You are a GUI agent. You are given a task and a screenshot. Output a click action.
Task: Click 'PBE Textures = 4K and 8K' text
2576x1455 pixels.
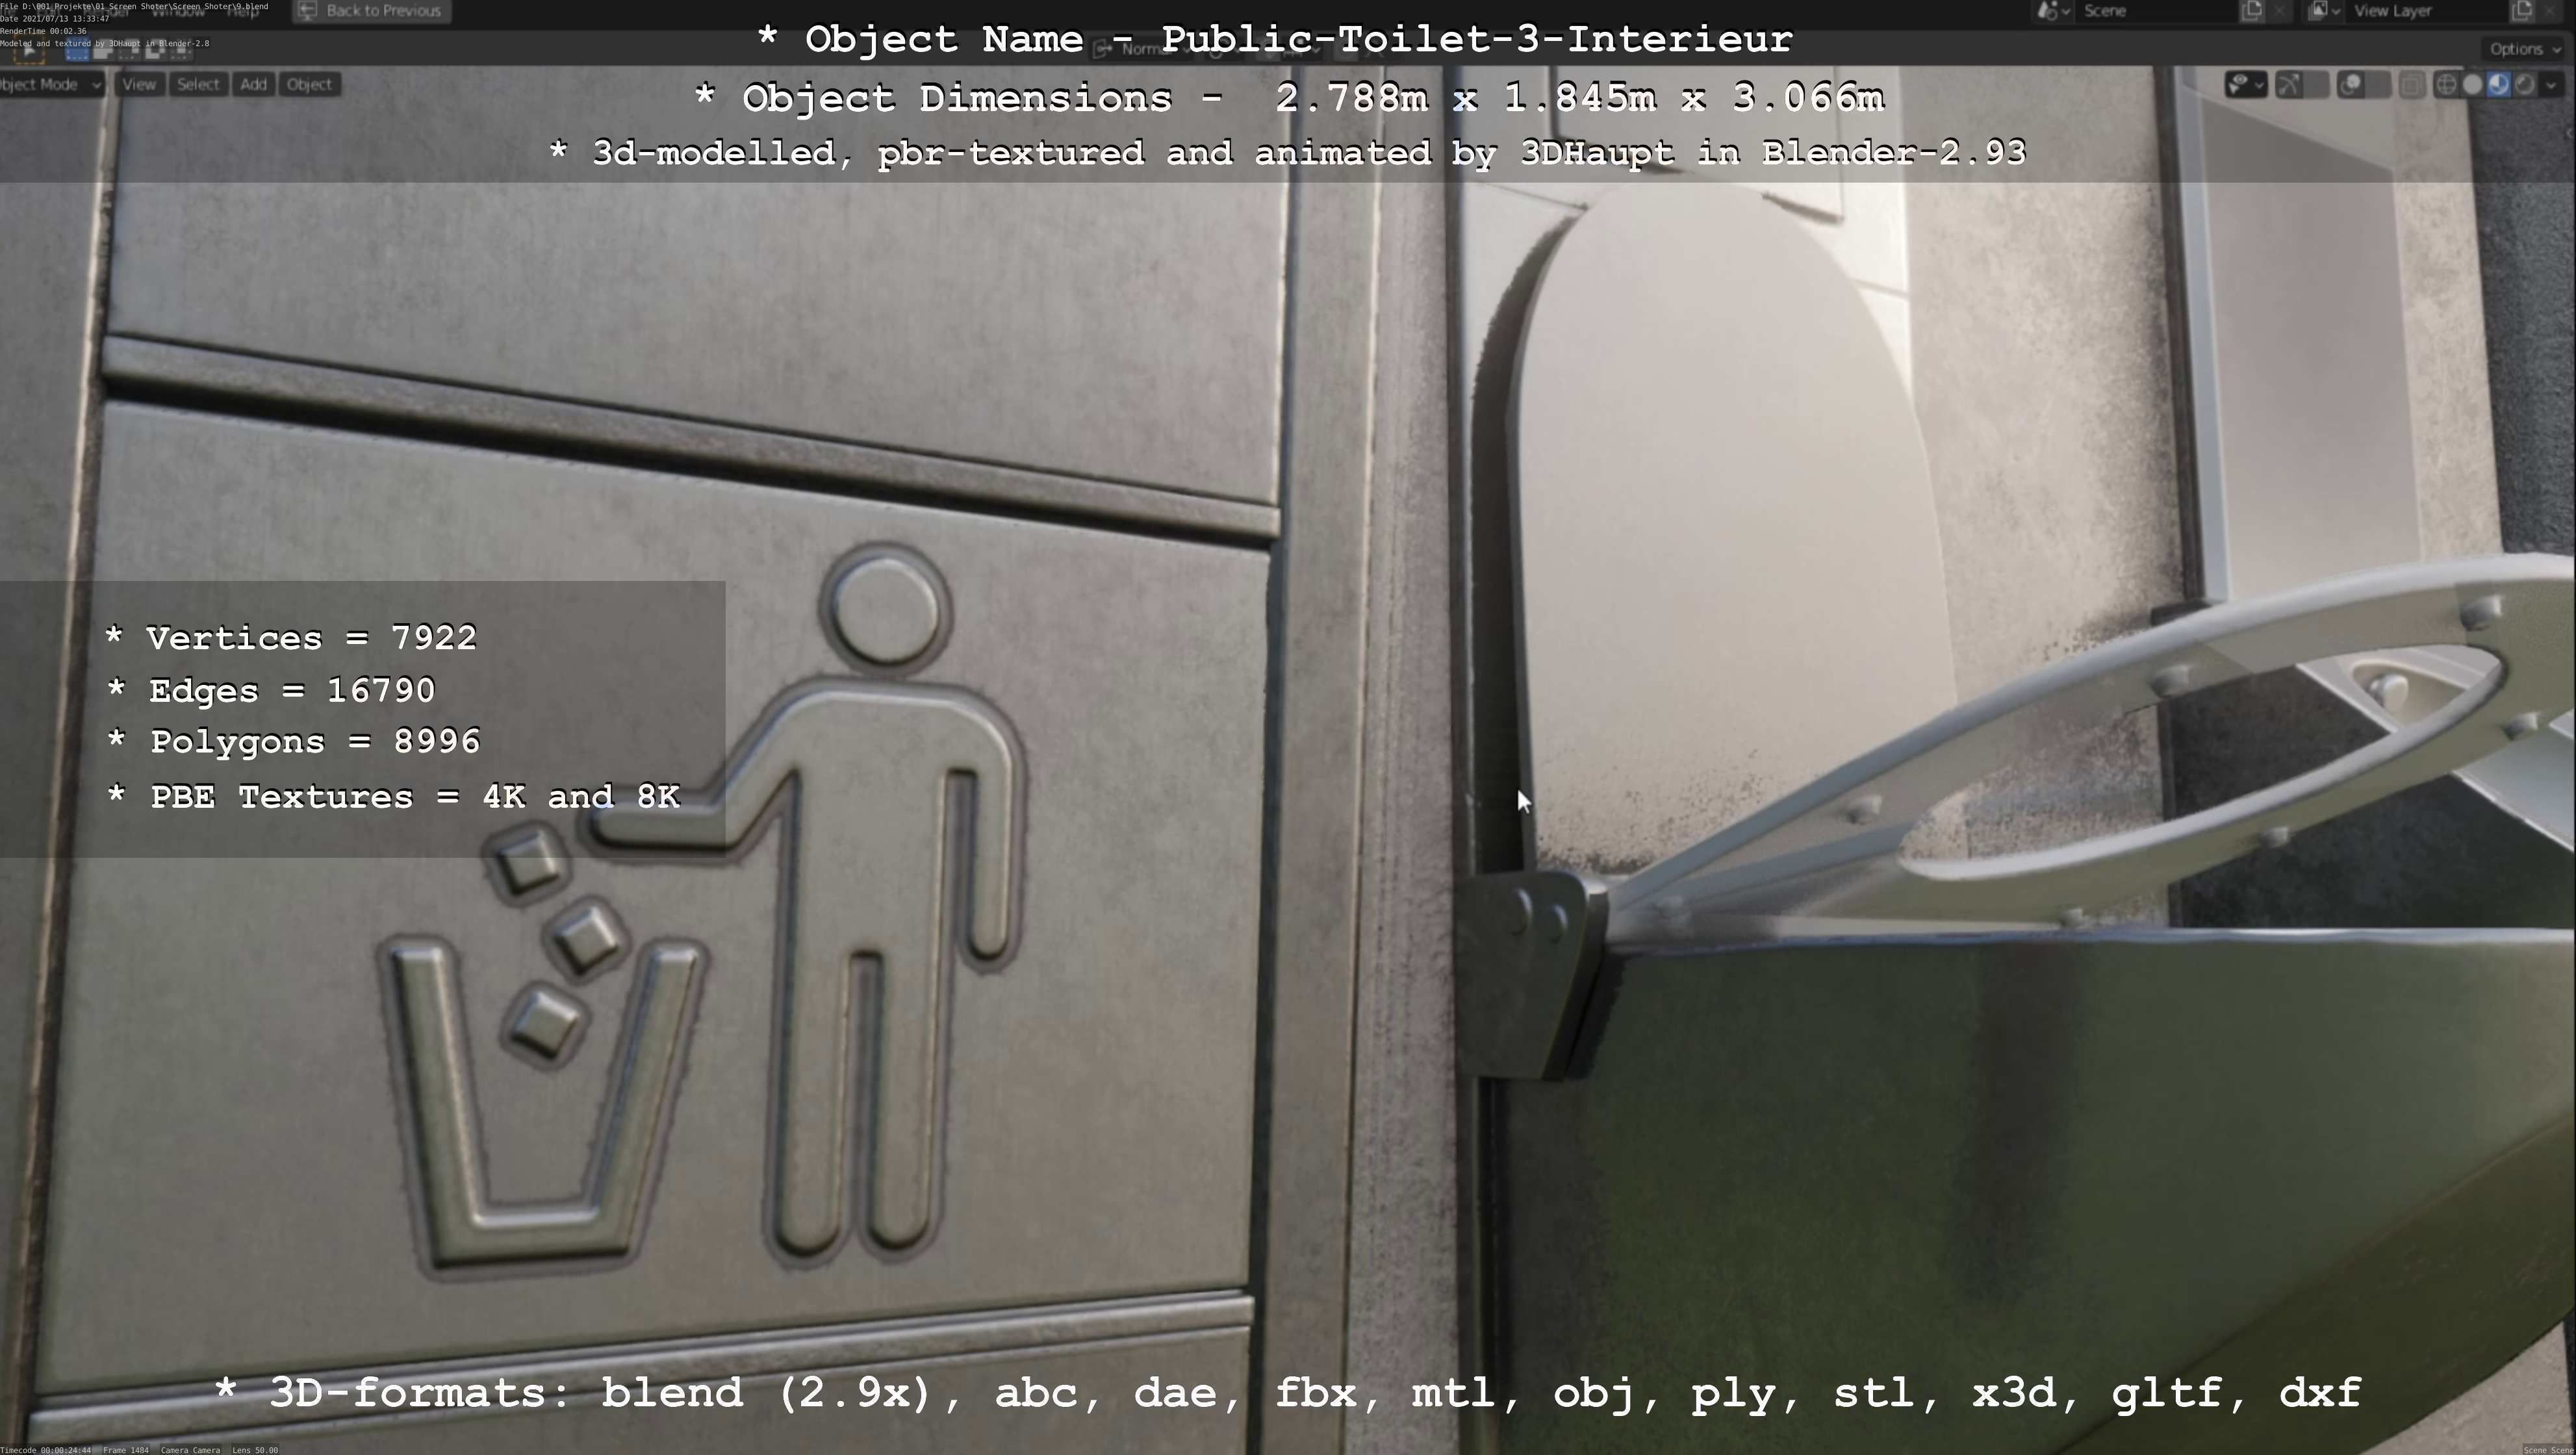coord(393,796)
